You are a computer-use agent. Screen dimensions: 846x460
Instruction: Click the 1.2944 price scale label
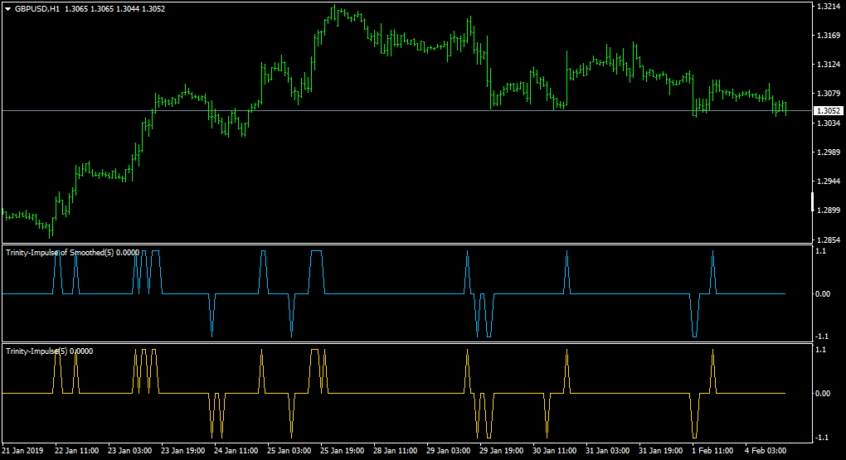(x=829, y=182)
